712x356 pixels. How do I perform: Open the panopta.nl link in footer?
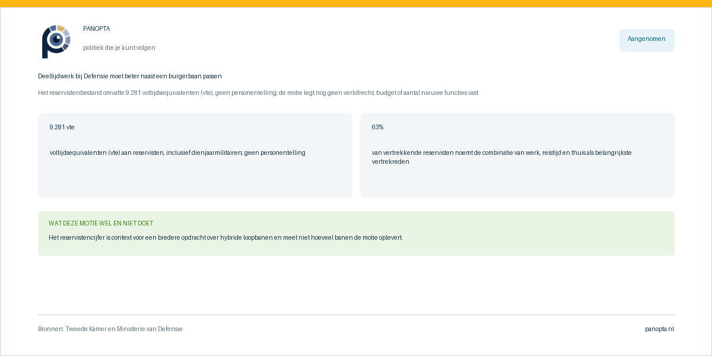(659, 329)
